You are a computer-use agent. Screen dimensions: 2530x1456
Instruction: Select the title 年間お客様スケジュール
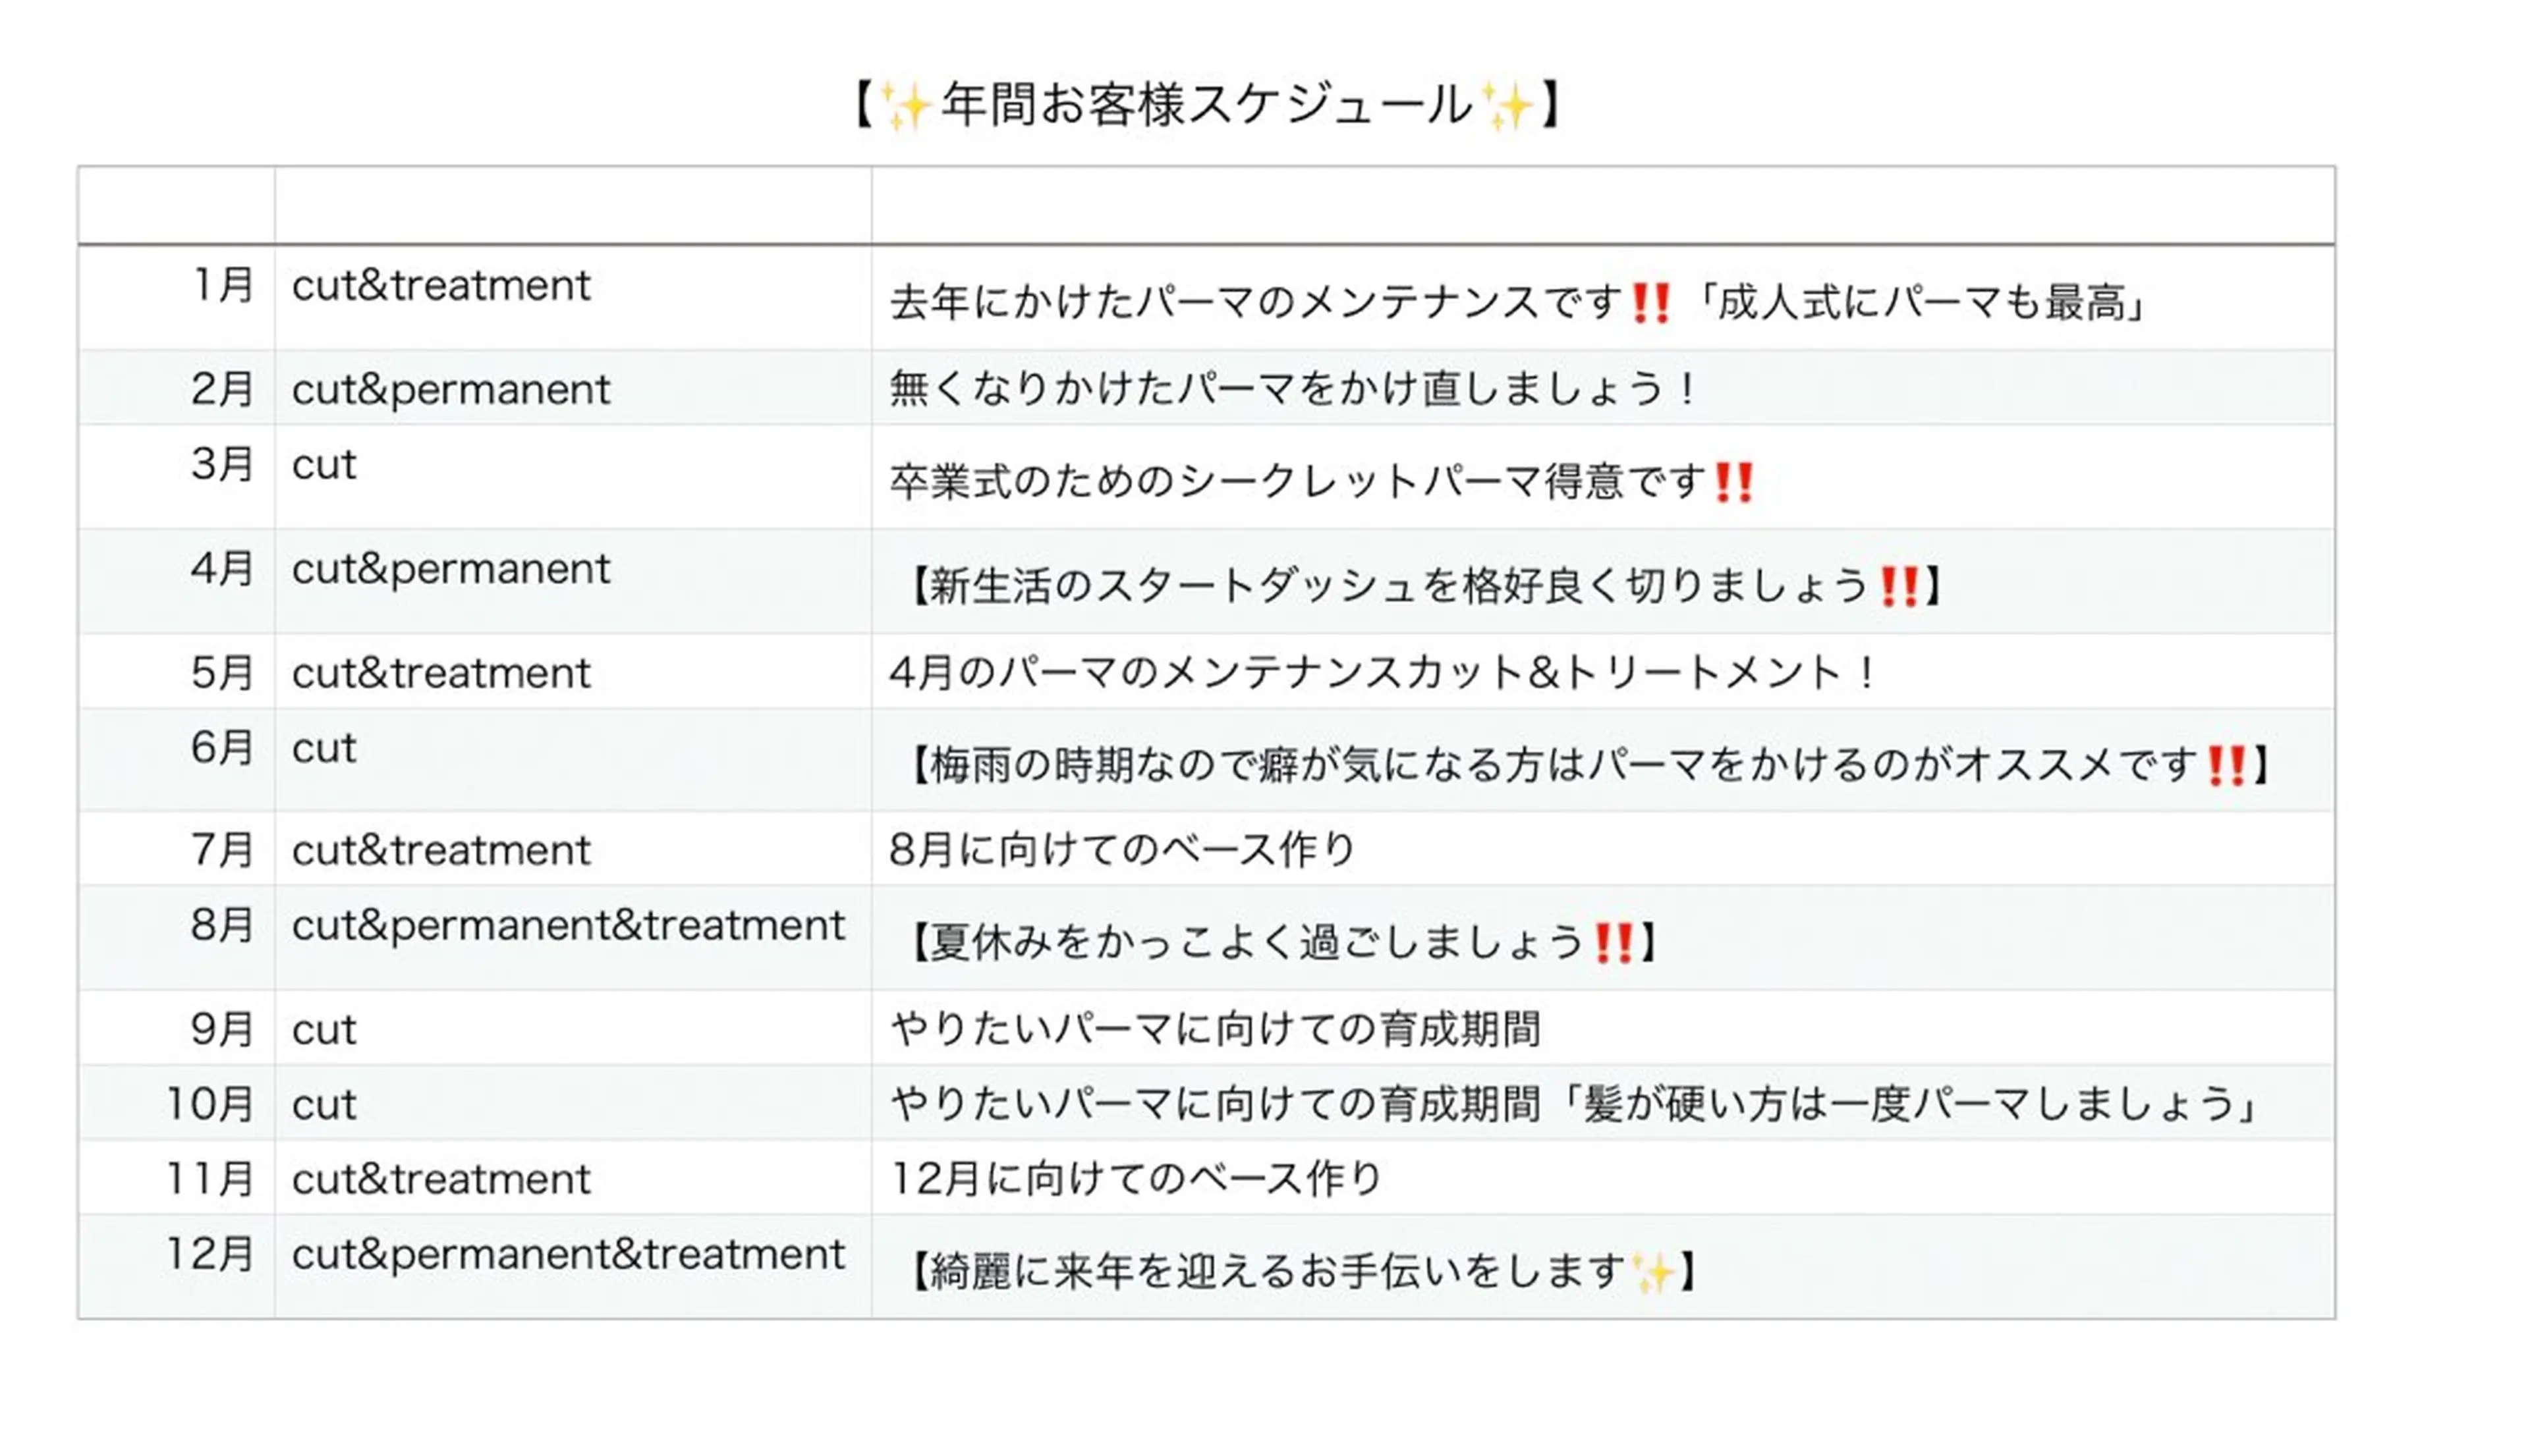pos(1206,105)
